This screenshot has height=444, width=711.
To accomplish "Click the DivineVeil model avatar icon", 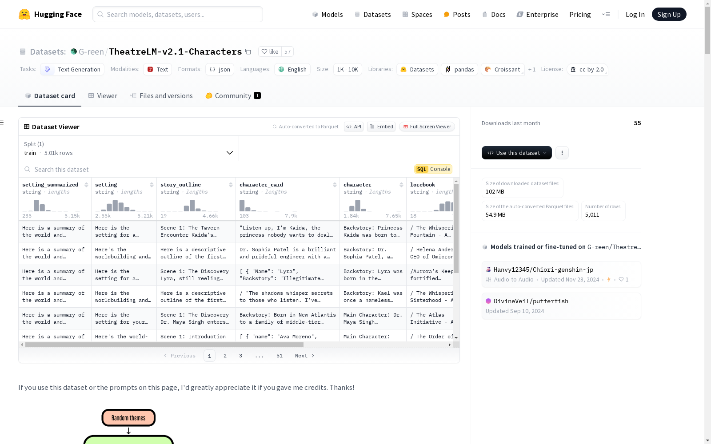I will coord(488,301).
